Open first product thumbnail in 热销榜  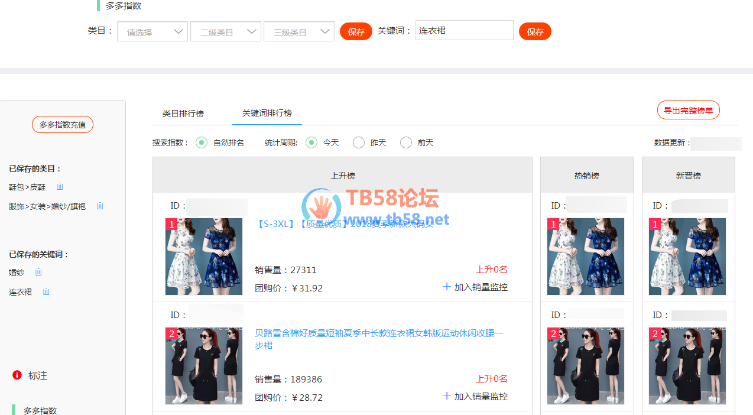586,257
